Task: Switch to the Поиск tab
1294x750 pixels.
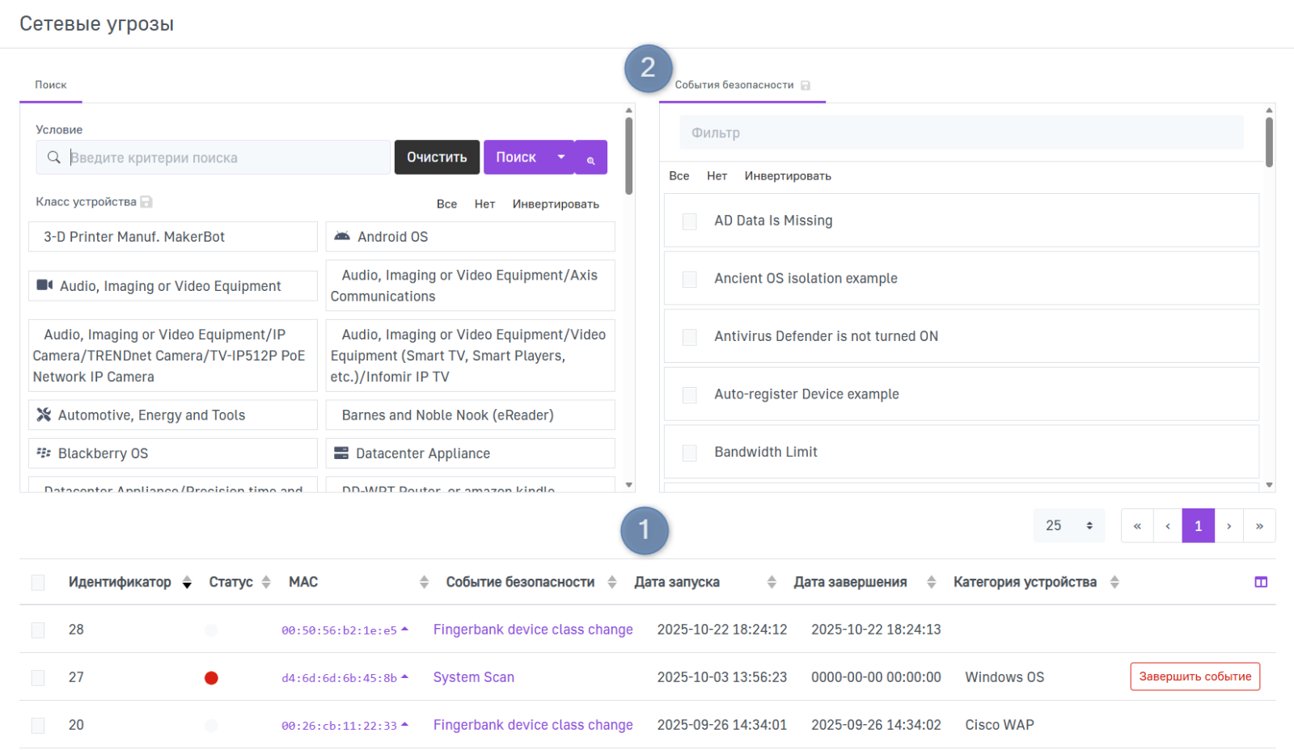Action: click(x=51, y=85)
